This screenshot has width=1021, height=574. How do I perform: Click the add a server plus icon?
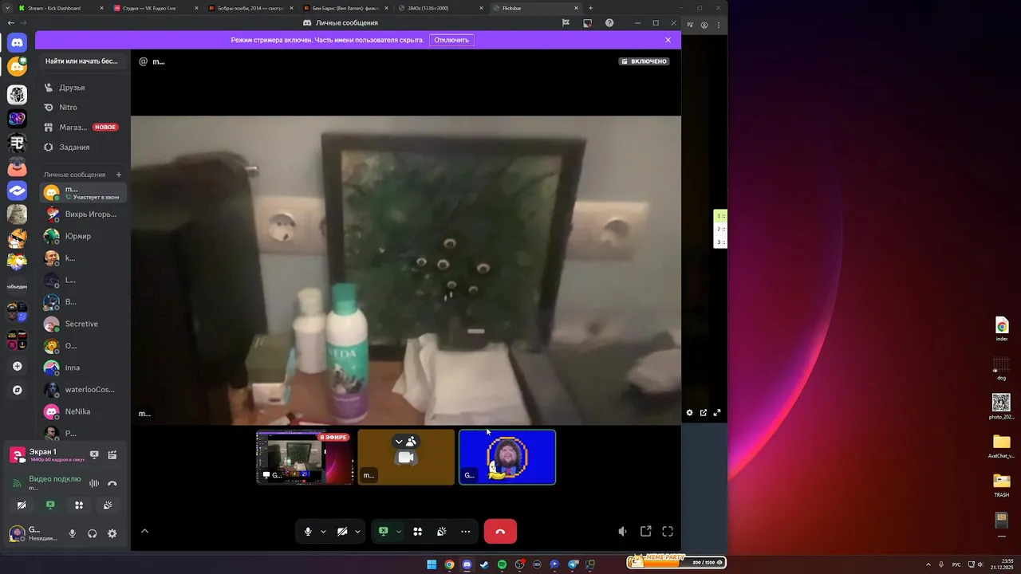pyautogui.click(x=18, y=366)
